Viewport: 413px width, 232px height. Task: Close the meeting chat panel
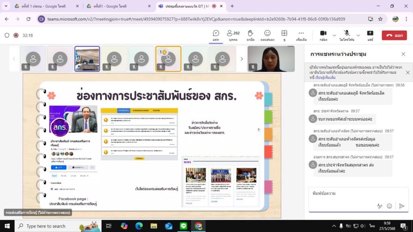pyautogui.click(x=403, y=54)
